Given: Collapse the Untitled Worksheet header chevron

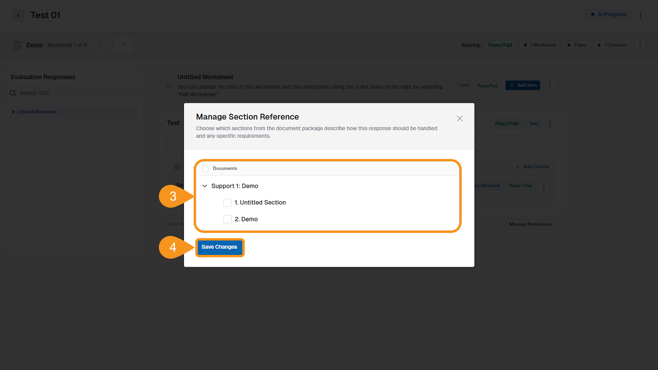Looking at the screenshot, I should click(168, 86).
